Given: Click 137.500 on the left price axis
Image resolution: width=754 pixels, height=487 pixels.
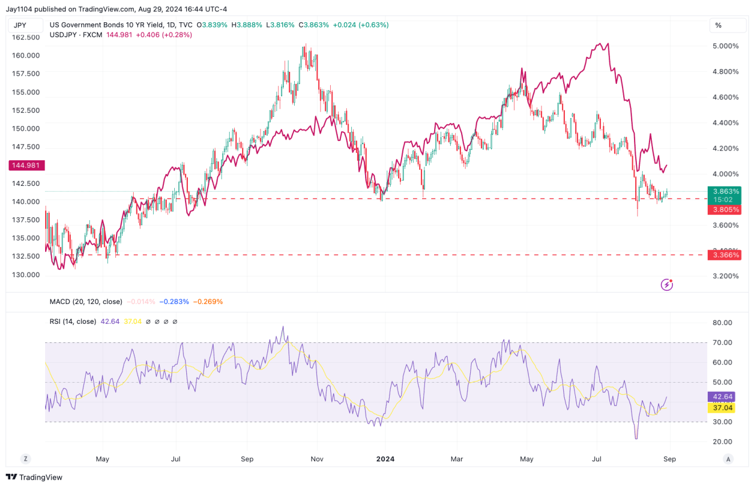Looking at the screenshot, I should [x=26, y=220].
